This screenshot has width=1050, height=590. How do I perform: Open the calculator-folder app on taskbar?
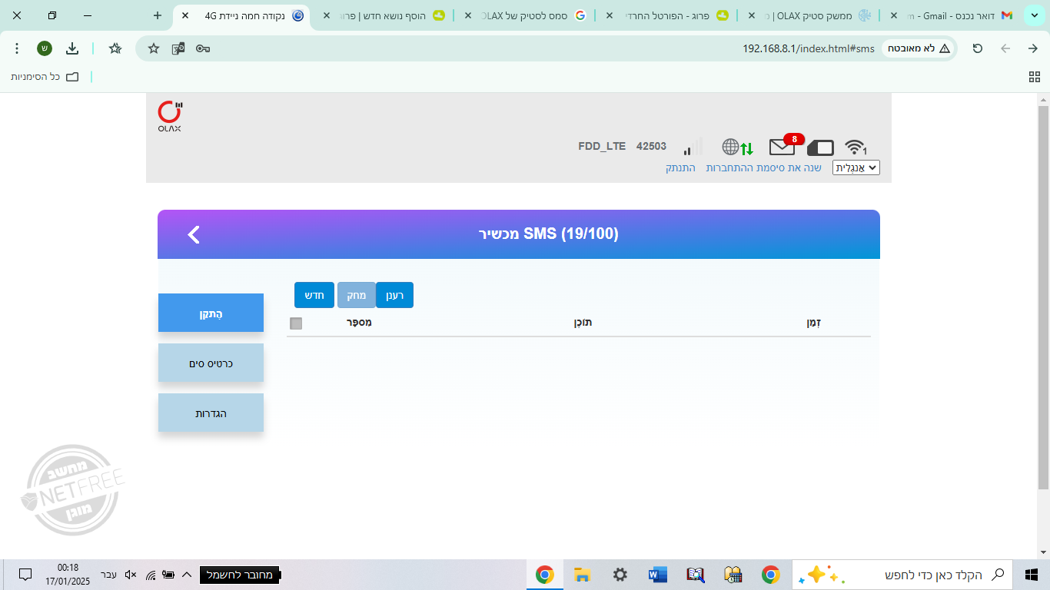point(733,575)
